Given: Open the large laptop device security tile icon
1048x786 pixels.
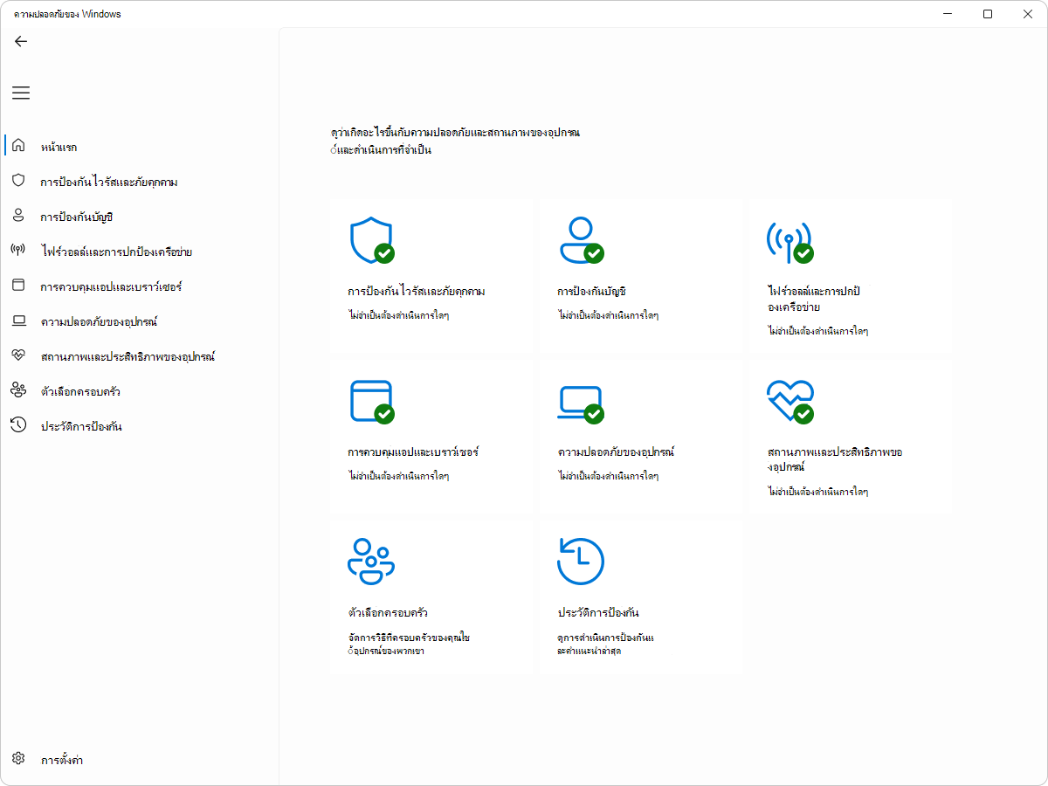Looking at the screenshot, I should (x=581, y=403).
